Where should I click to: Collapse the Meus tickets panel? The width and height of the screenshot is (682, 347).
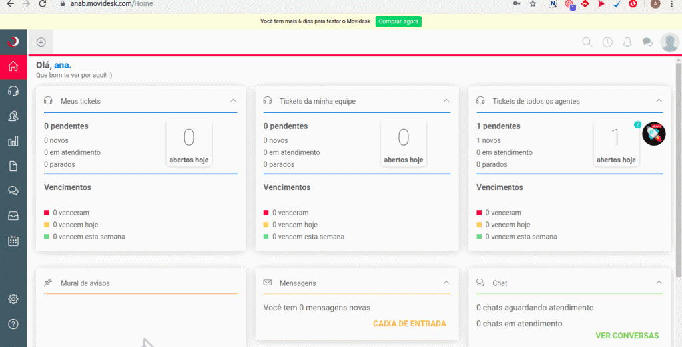pos(233,101)
